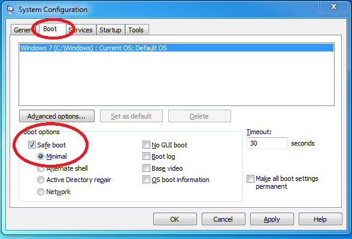
Task: Close the System Configuration window
Action: pyautogui.click(x=333, y=7)
